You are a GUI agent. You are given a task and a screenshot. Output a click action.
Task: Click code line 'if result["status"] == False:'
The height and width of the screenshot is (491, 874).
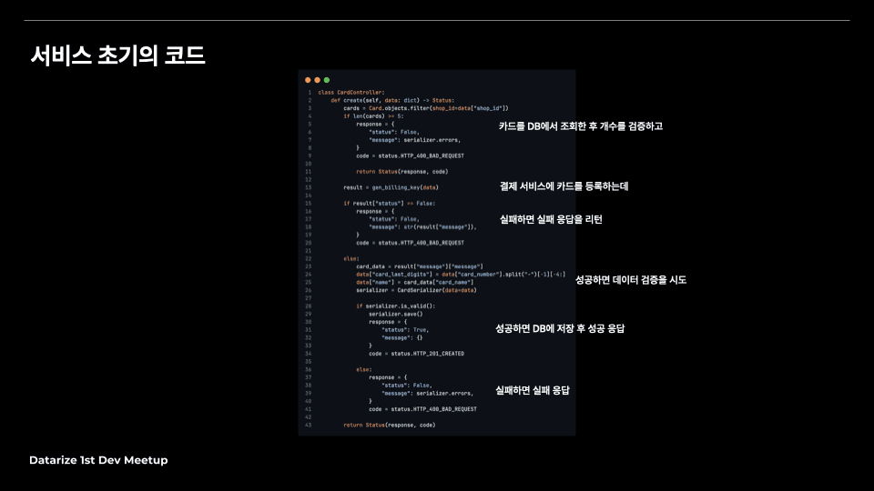(389, 203)
